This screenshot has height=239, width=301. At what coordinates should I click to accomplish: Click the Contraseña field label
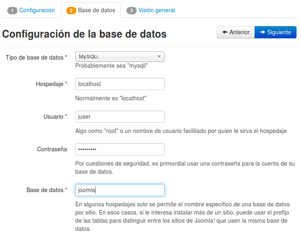(x=52, y=149)
